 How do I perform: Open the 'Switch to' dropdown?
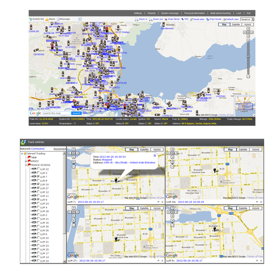click(x=247, y=20)
